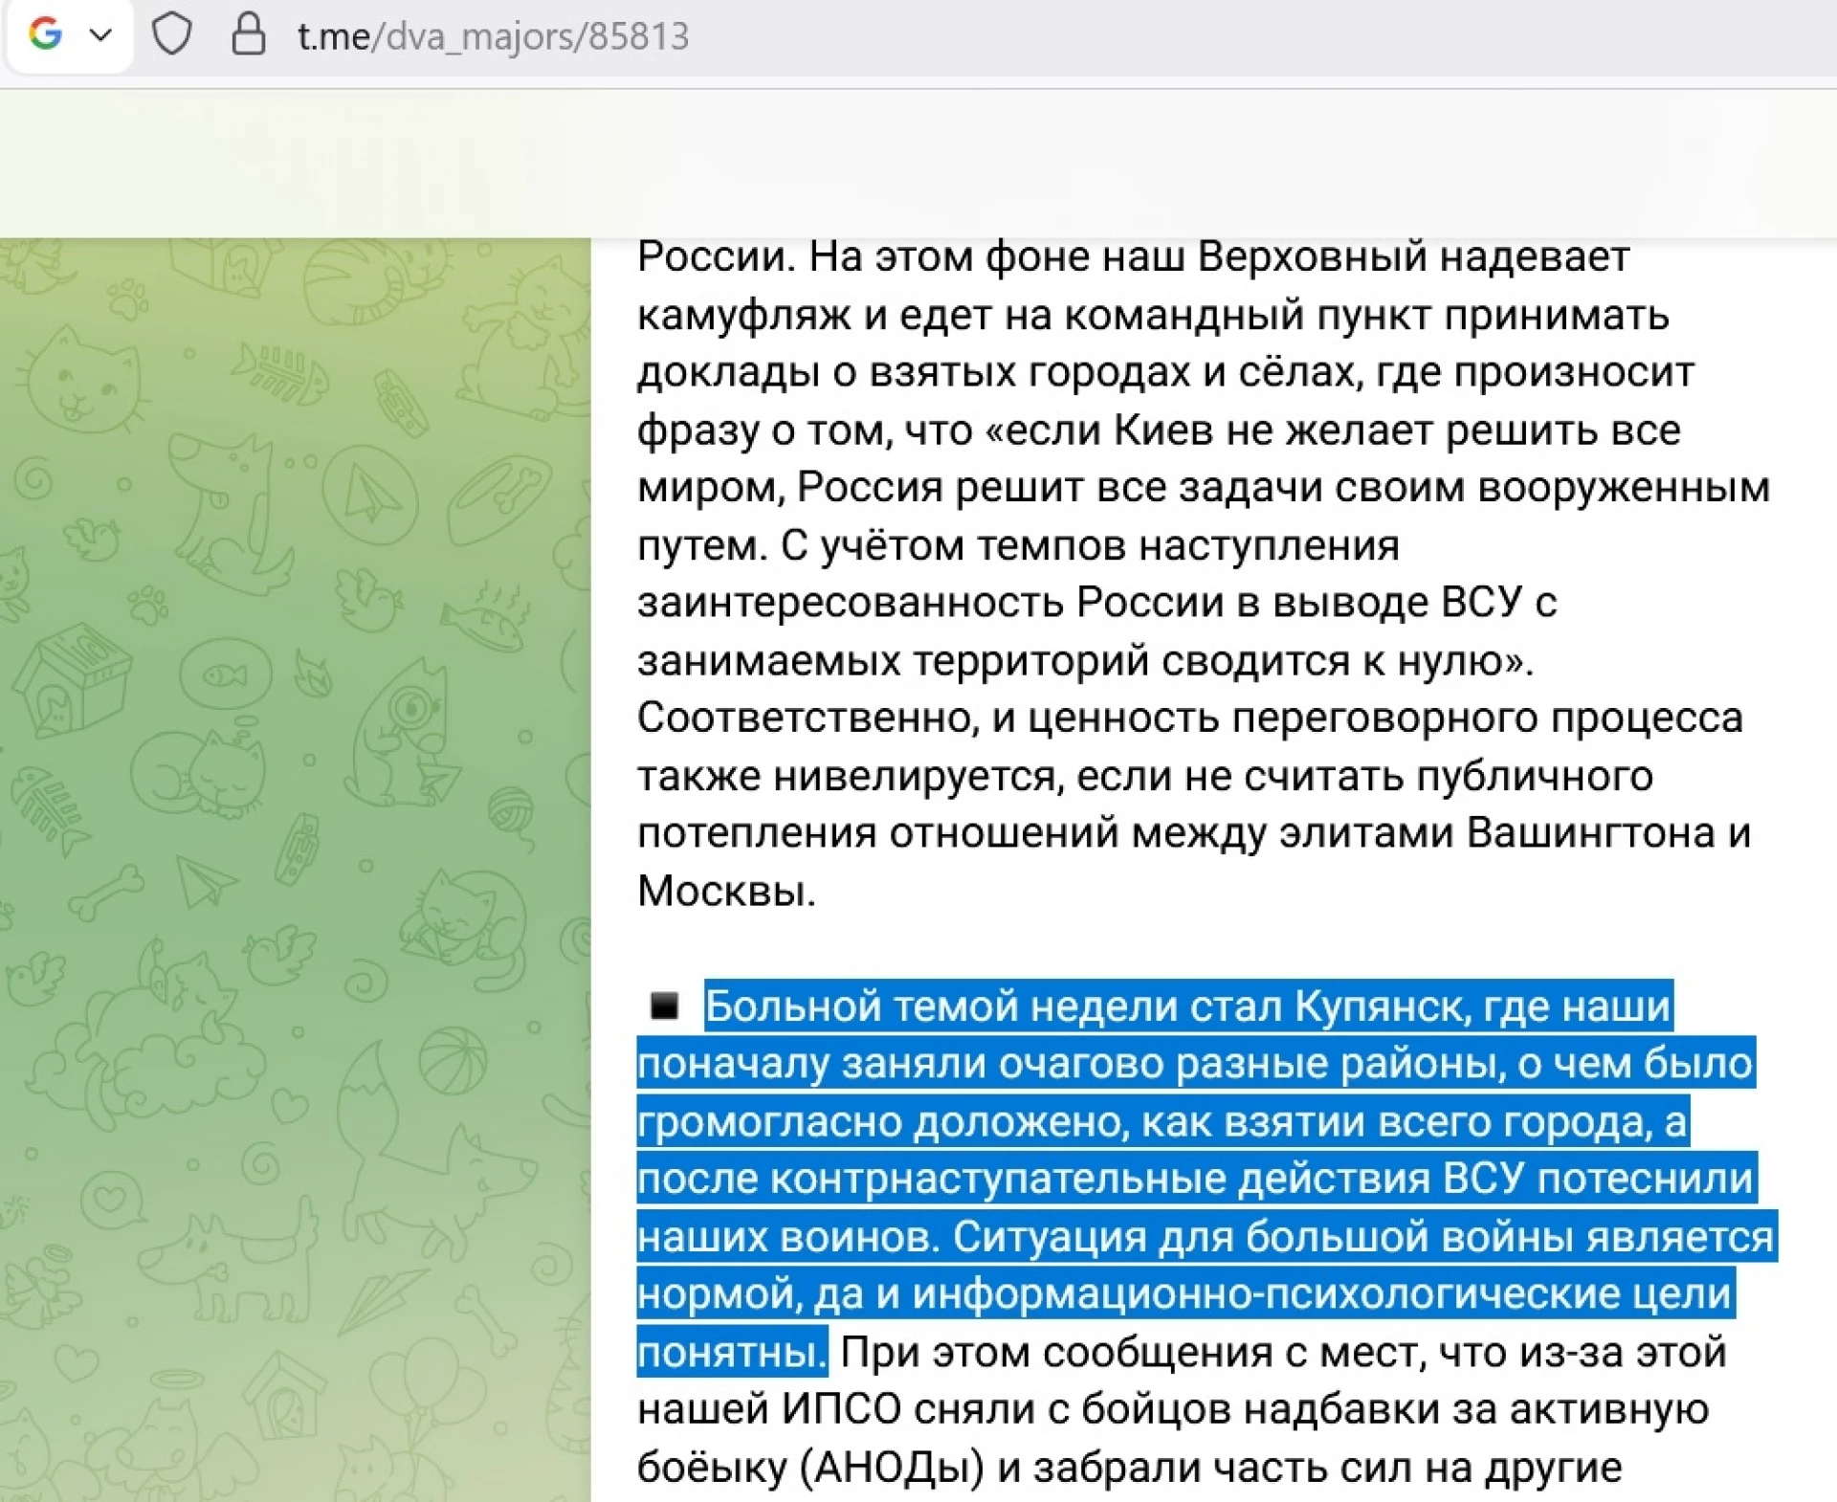Viewport: 1837px width, 1502px height.
Task: Open the tracking protection shield panel
Action: (x=172, y=35)
